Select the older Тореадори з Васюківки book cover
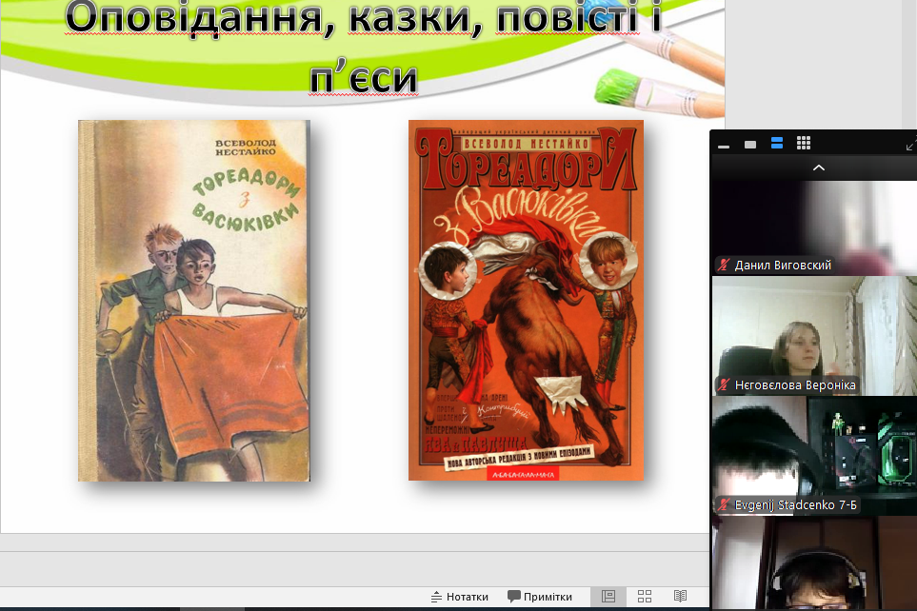917x611 pixels. (x=194, y=301)
